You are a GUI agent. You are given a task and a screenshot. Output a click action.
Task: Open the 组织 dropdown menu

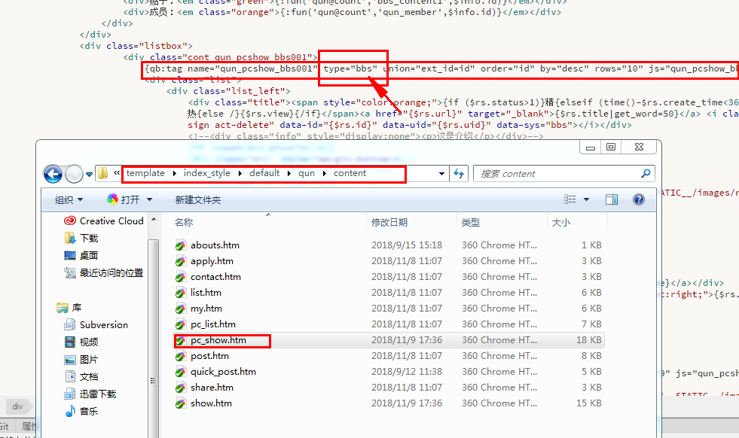point(69,199)
